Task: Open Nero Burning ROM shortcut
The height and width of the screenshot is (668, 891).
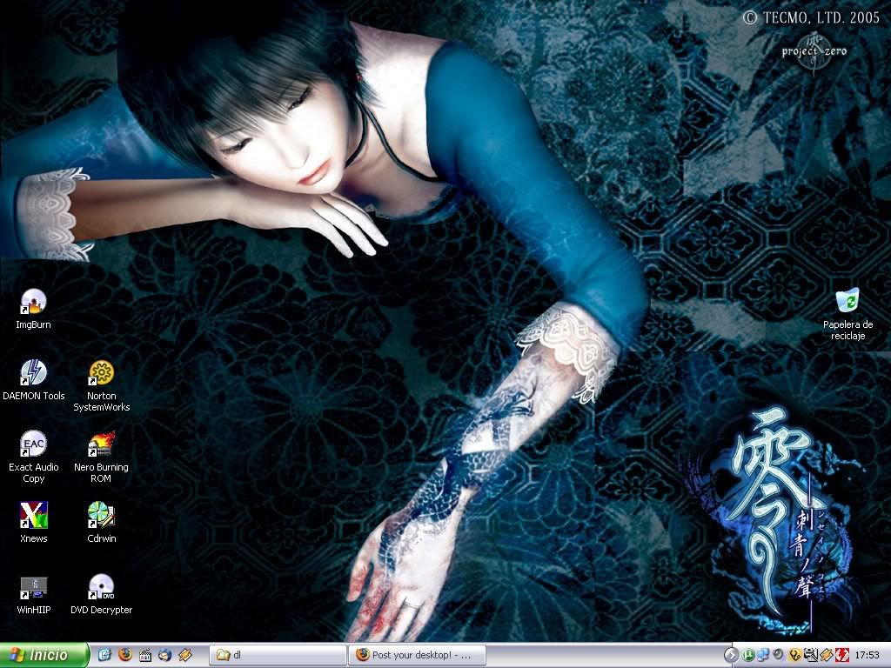Action: 101,457
